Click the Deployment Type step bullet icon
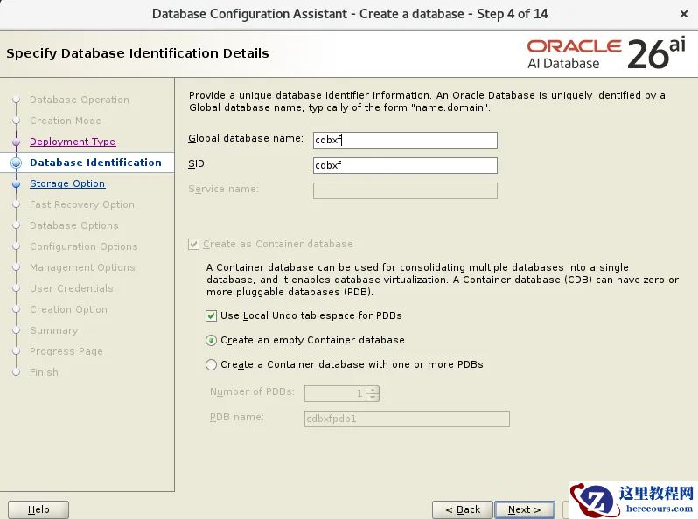Image resolution: width=698 pixels, height=519 pixels. [x=16, y=142]
